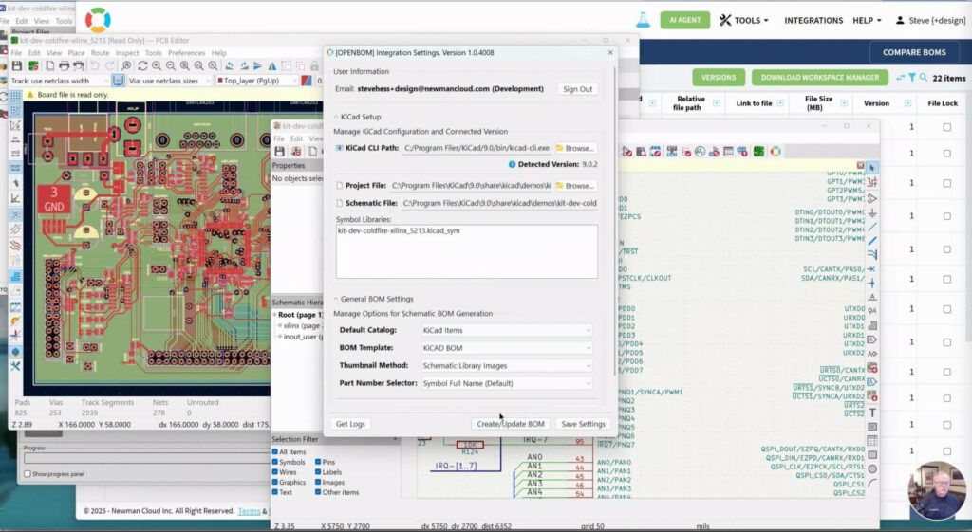Select the arrow selection tool in schematic right toolbar

pyautogui.click(x=872, y=168)
